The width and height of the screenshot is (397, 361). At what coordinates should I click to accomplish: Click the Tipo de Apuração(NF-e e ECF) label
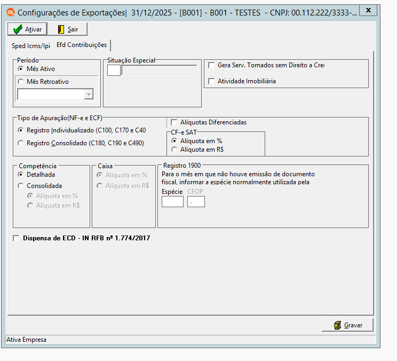[60, 118]
